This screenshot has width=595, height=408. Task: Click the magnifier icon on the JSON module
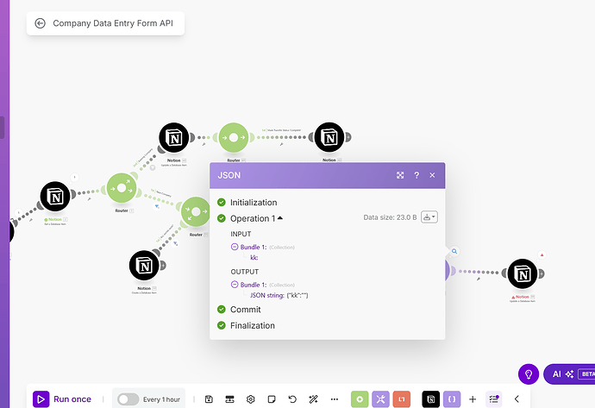[x=454, y=251]
